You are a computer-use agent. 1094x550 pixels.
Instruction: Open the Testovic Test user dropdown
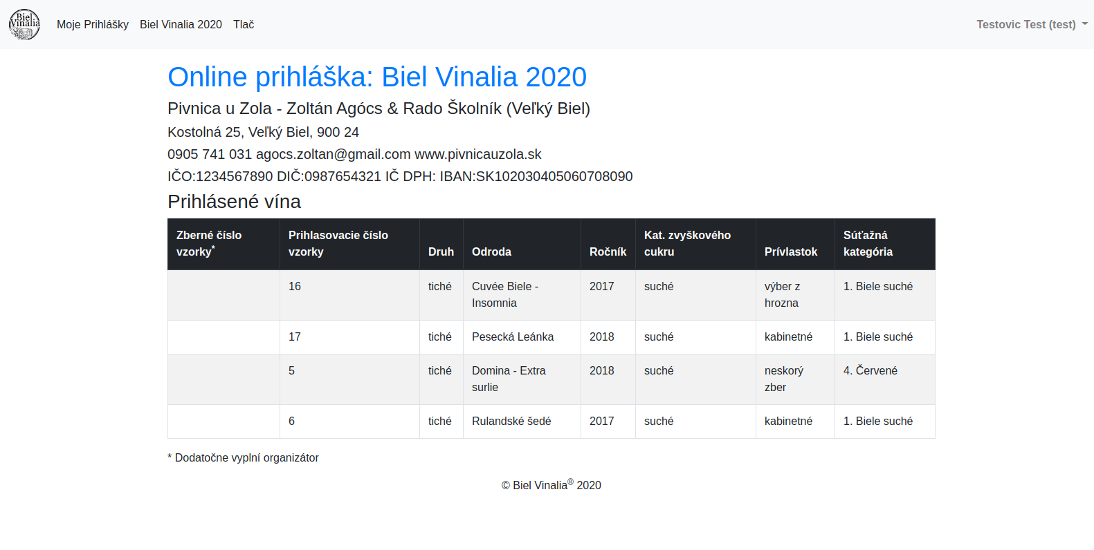pos(1031,24)
